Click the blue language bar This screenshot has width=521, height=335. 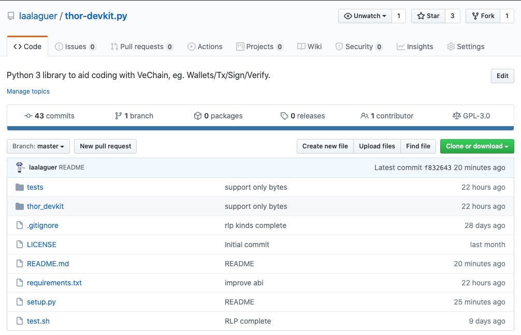(x=260, y=128)
